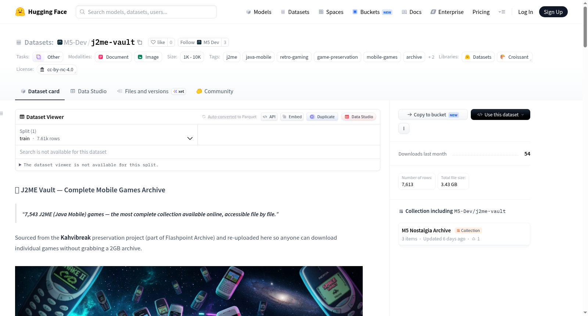Copy dataset name with the copy icon

click(x=140, y=42)
